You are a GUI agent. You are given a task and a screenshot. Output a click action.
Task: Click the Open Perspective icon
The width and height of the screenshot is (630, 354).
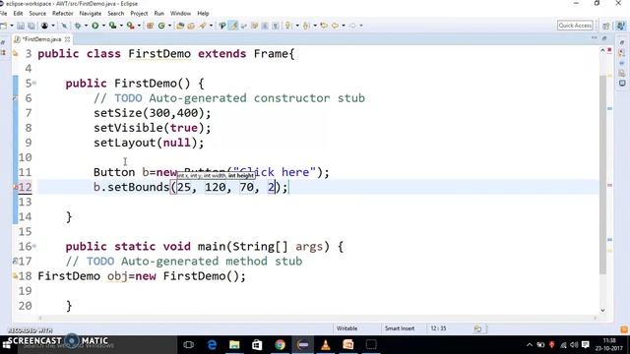pos(606,26)
